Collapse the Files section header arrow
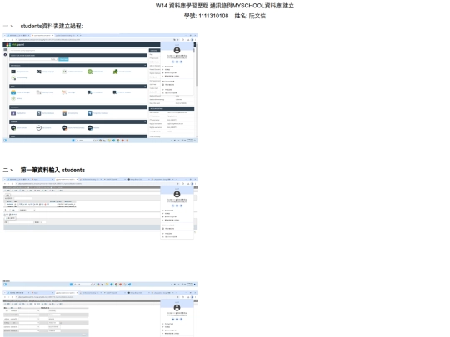This screenshot has width=450, height=337. pyautogui.click(x=145, y=86)
